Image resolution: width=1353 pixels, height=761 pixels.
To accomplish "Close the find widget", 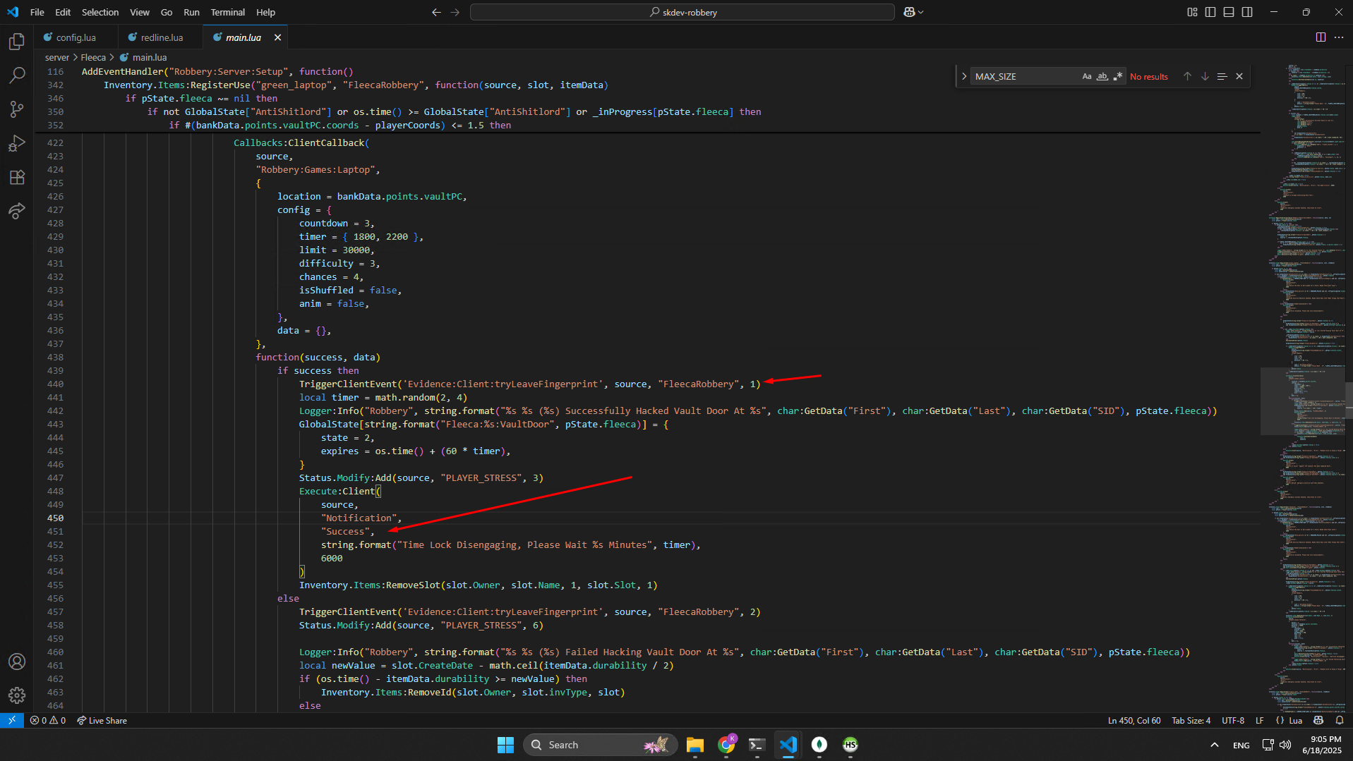I will pyautogui.click(x=1239, y=76).
